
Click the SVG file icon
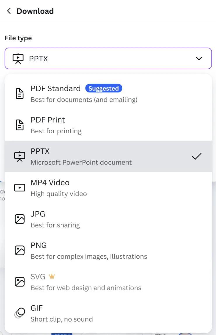pyautogui.click(x=19, y=282)
